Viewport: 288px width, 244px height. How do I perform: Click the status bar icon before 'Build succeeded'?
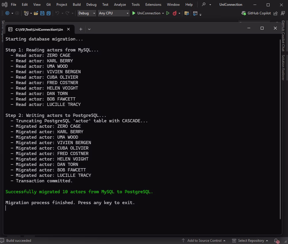point(2,241)
